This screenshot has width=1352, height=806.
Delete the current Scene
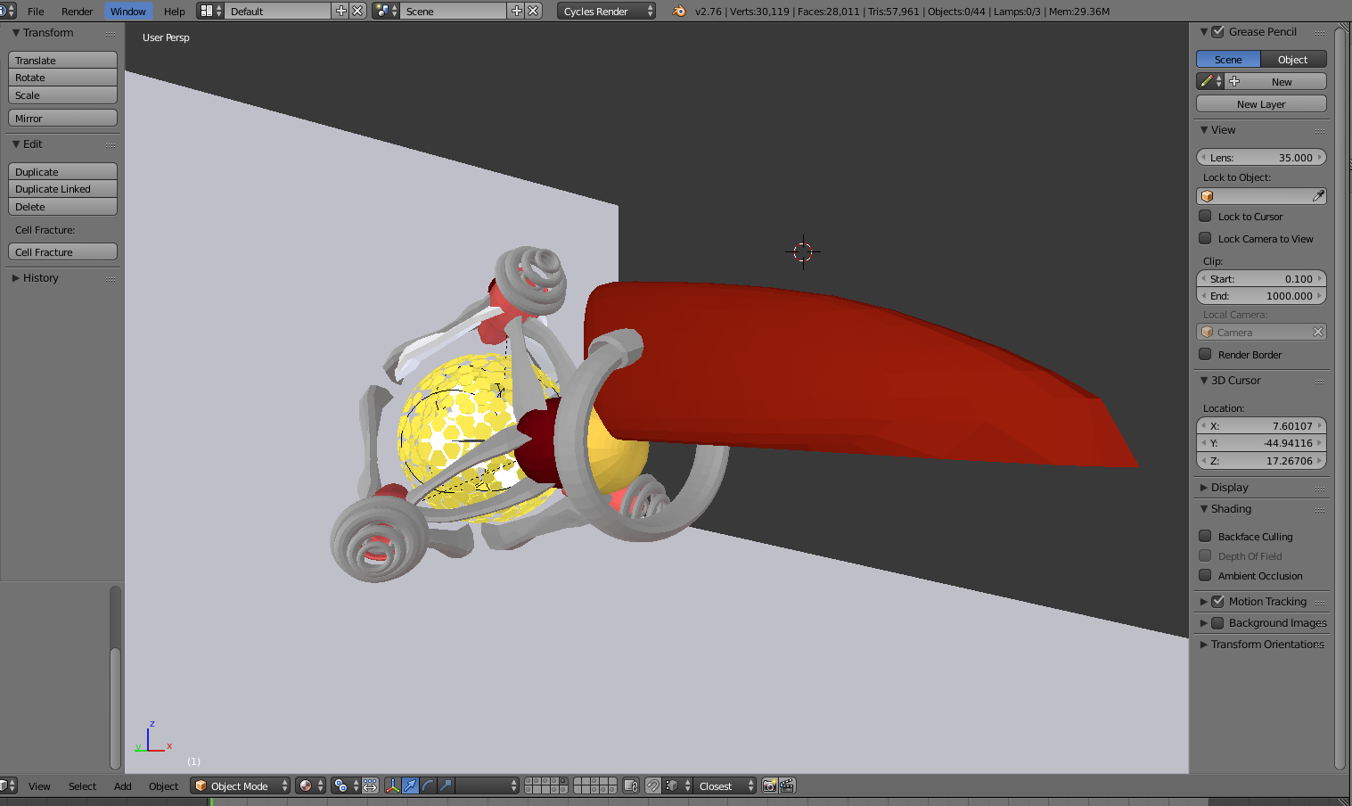533,11
